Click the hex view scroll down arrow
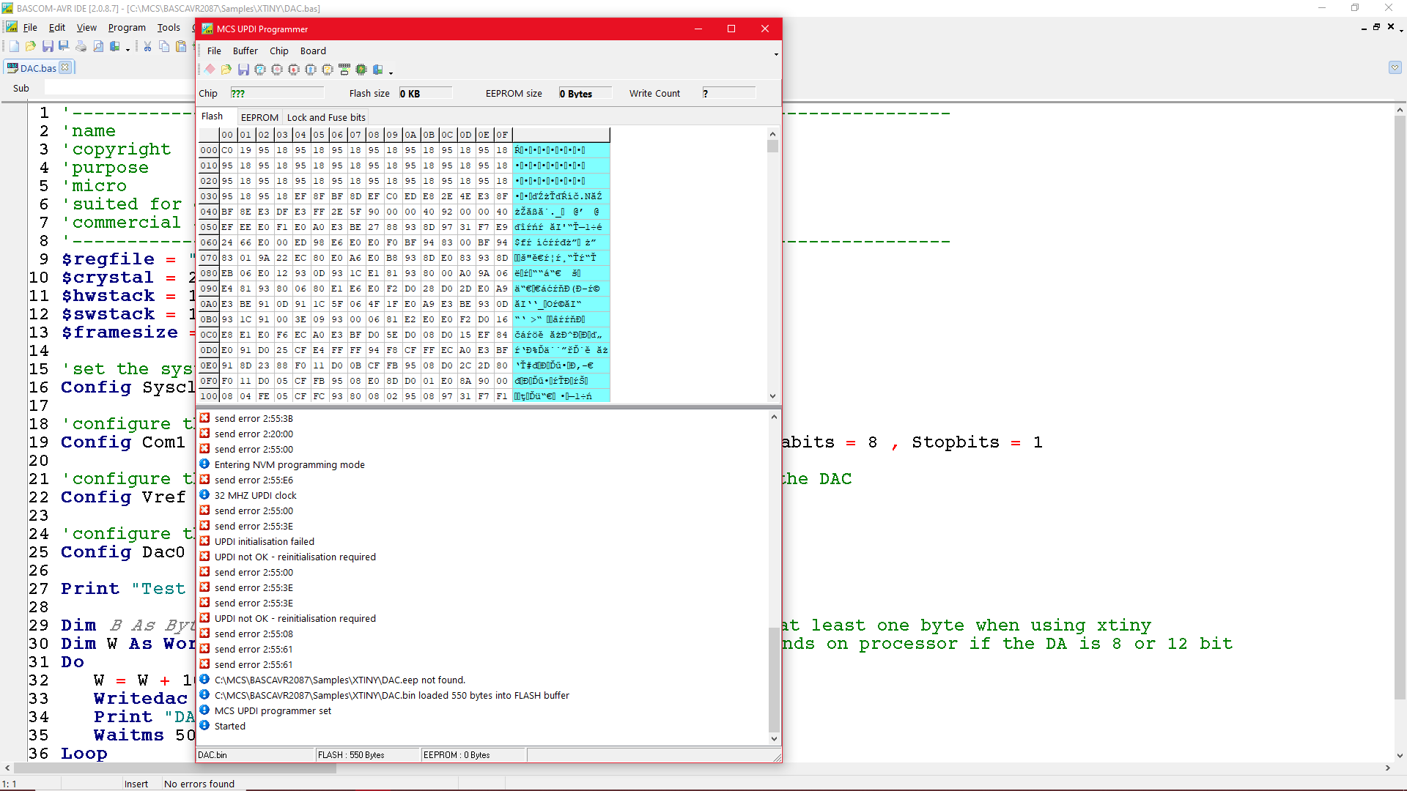The height and width of the screenshot is (791, 1407). coord(772,396)
